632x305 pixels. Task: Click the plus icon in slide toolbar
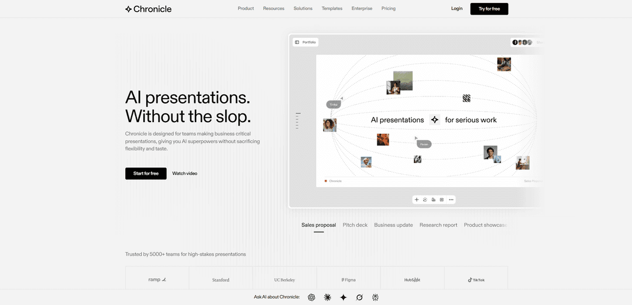[417, 200]
